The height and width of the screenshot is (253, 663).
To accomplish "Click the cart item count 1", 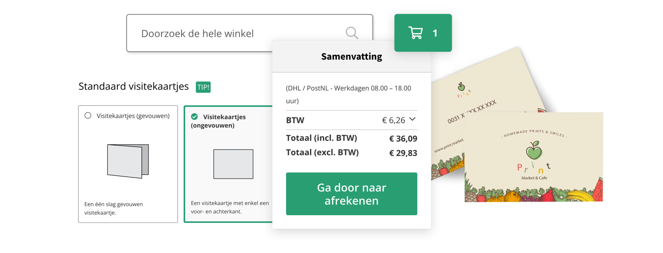I will (x=435, y=33).
